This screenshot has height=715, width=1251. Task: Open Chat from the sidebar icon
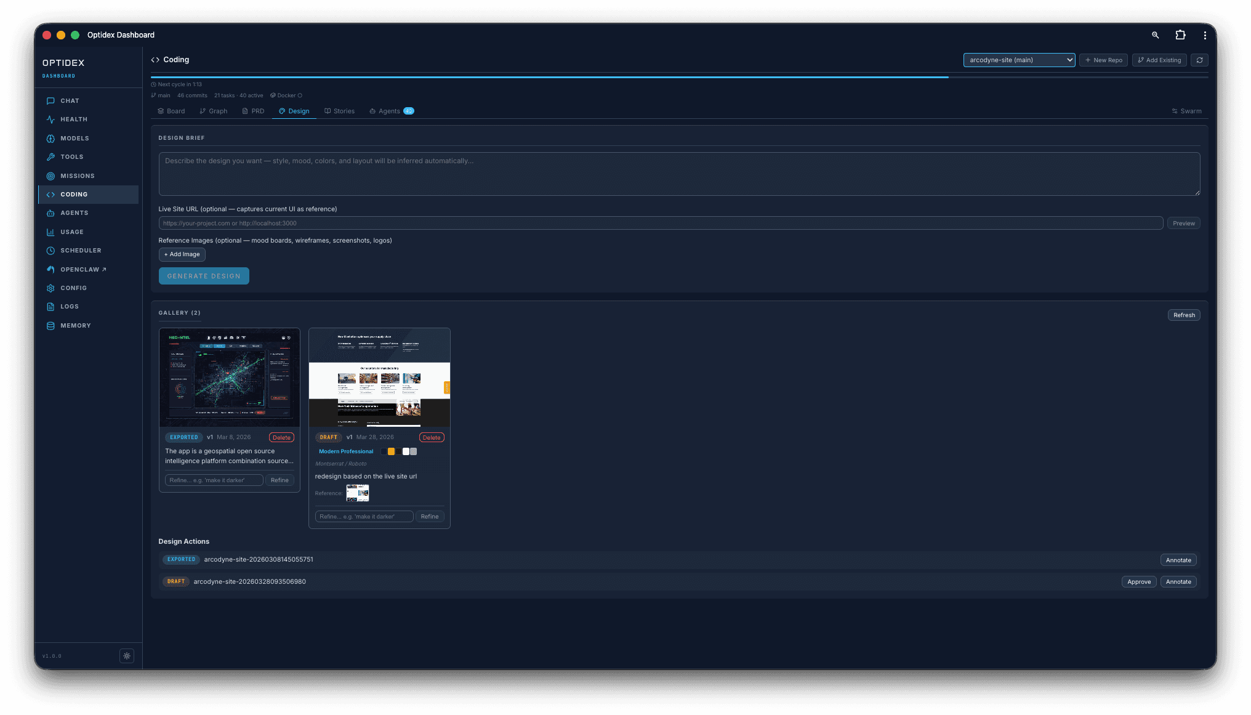[50, 101]
